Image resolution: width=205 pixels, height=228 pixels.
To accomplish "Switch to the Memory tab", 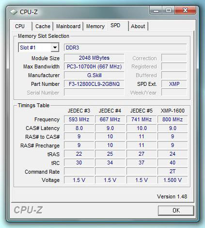I will click(95, 26).
